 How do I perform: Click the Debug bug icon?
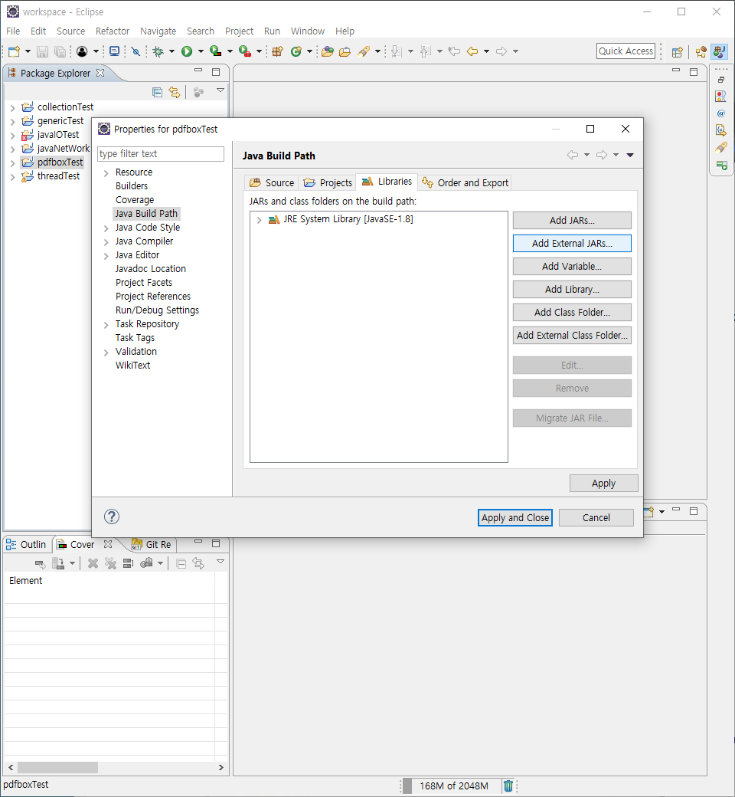pyautogui.click(x=158, y=51)
